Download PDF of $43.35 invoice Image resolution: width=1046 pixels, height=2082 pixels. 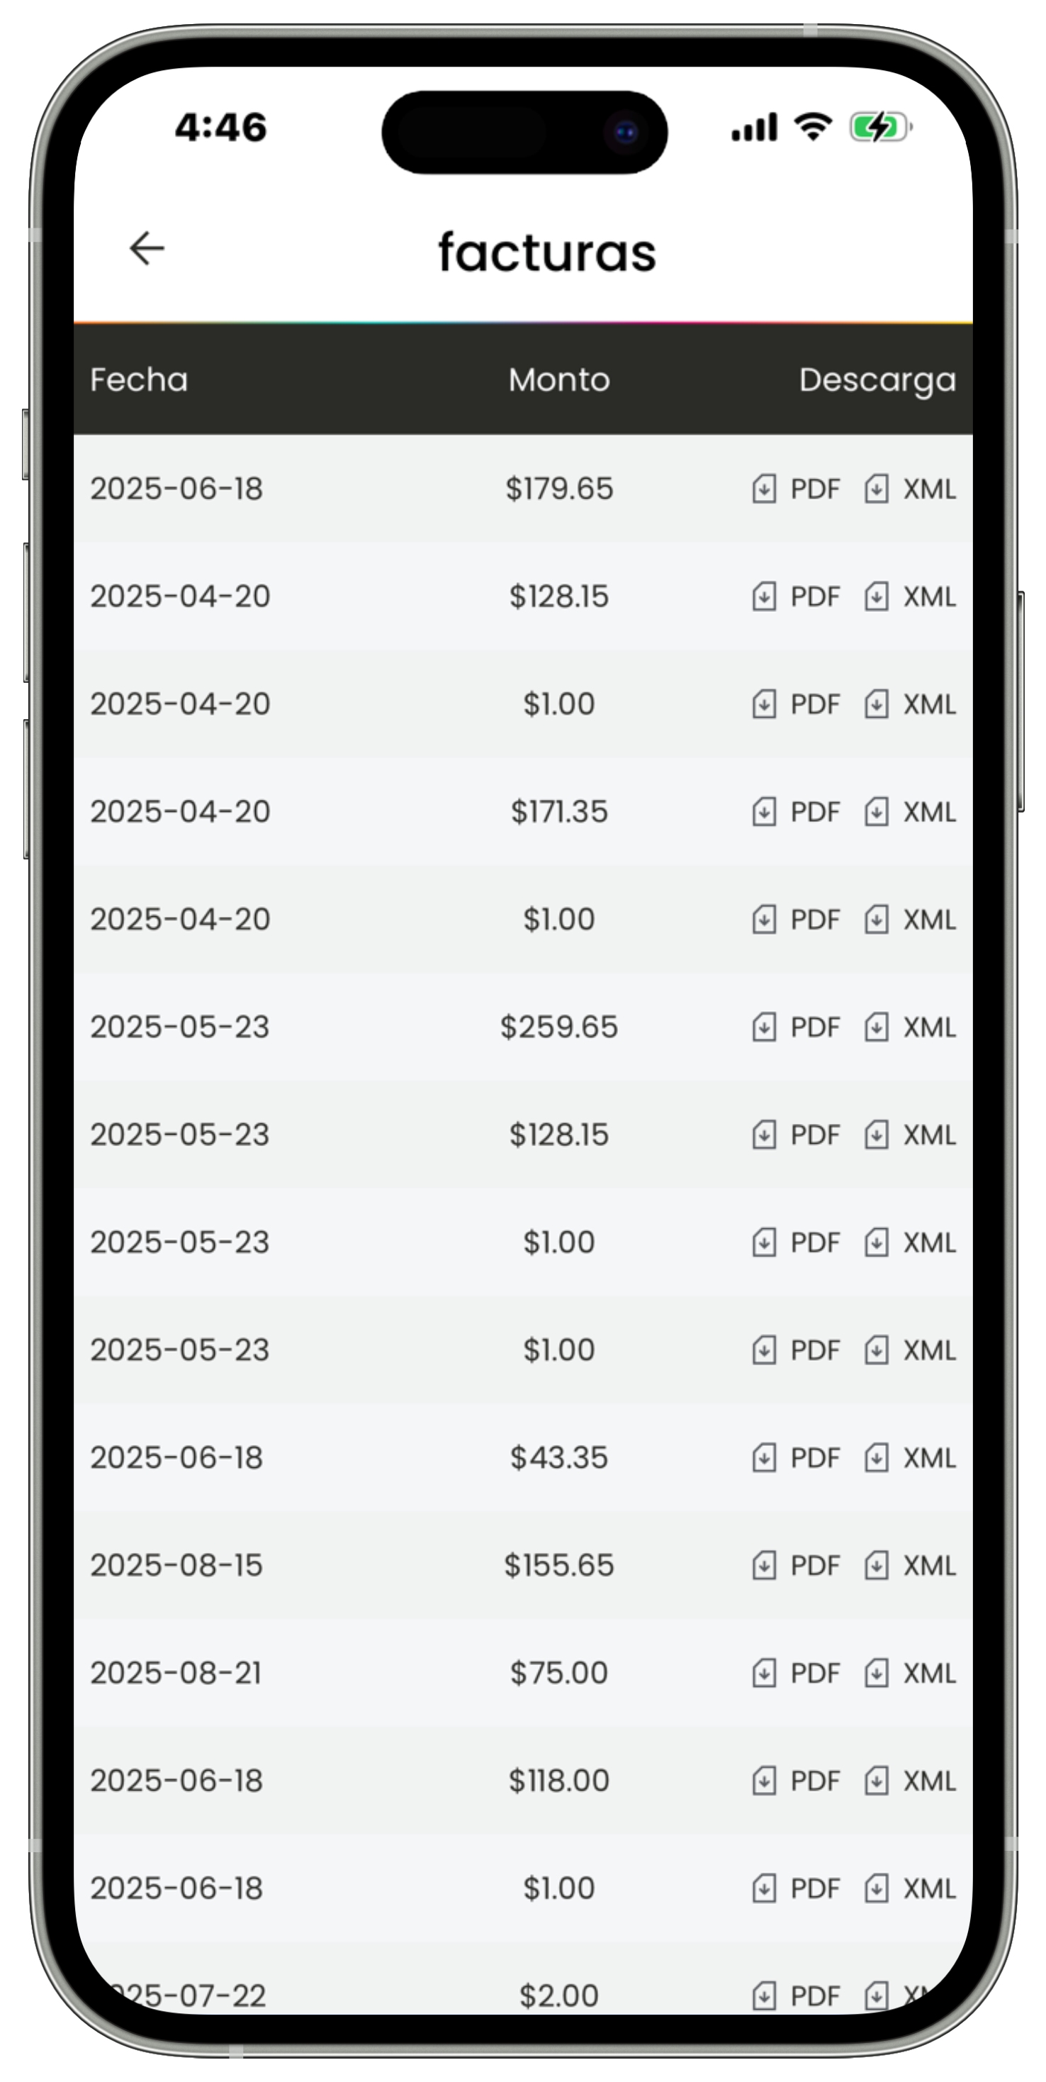(796, 1458)
